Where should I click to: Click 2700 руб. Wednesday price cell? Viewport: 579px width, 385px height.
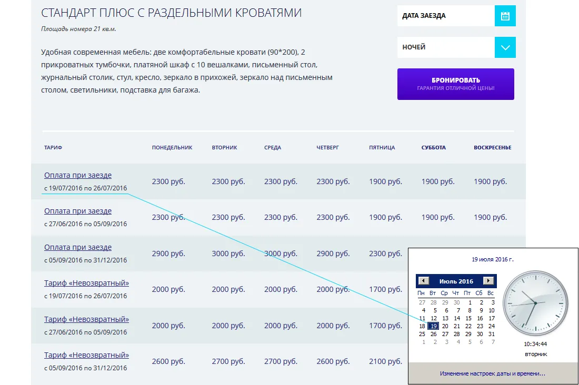[281, 361]
